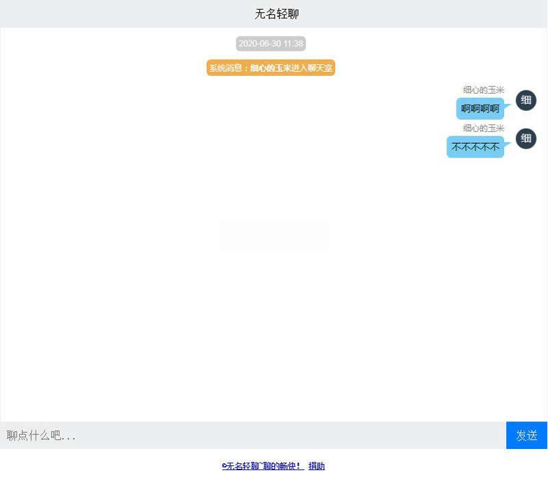548x477 pixels.
Task: Click username 细心的玉米 above first message
Action: point(483,89)
